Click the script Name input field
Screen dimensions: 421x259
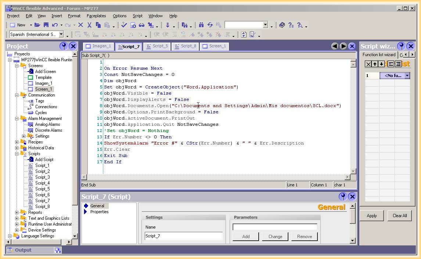coord(184,236)
